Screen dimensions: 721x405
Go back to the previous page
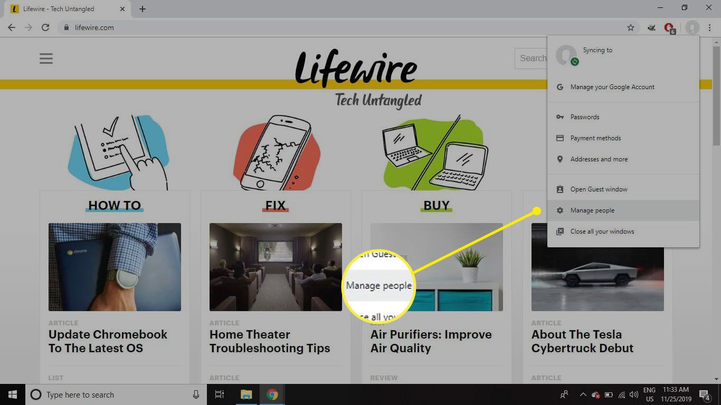(12, 27)
